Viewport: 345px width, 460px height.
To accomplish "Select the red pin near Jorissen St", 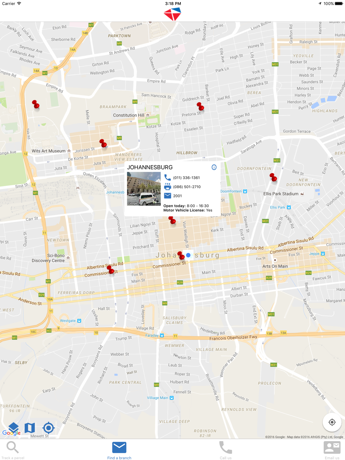I will pos(103,143).
